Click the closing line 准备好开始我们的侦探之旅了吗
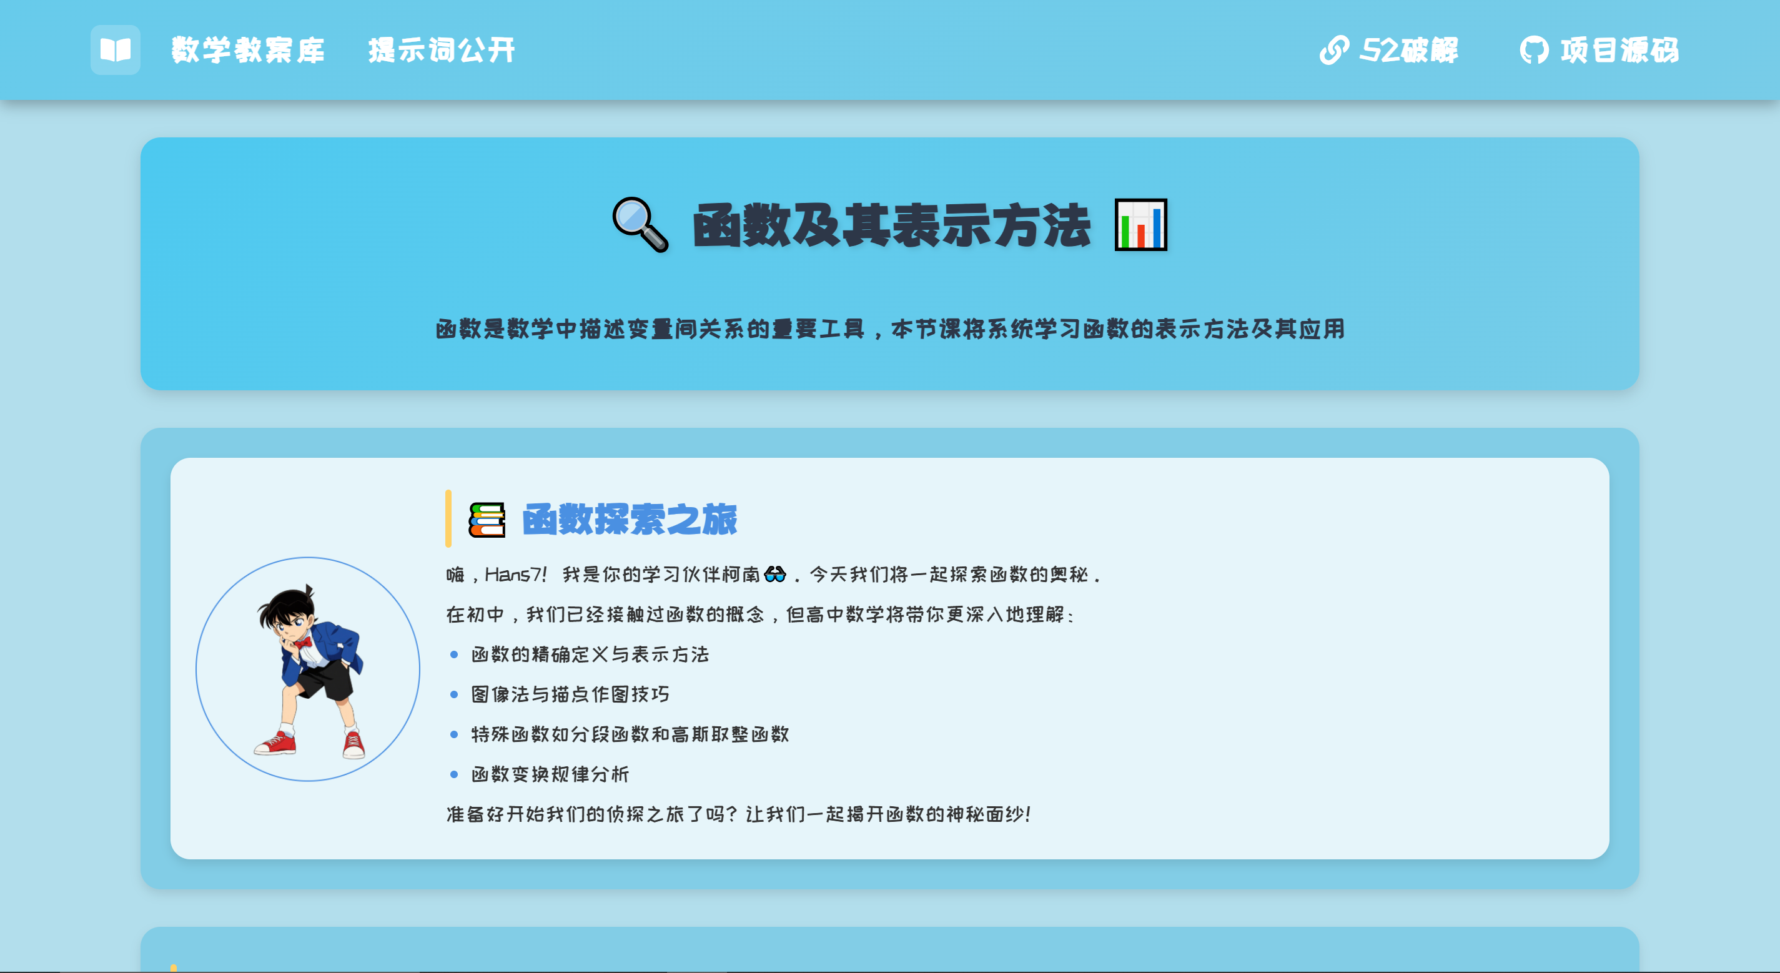This screenshot has width=1780, height=973. point(739,815)
